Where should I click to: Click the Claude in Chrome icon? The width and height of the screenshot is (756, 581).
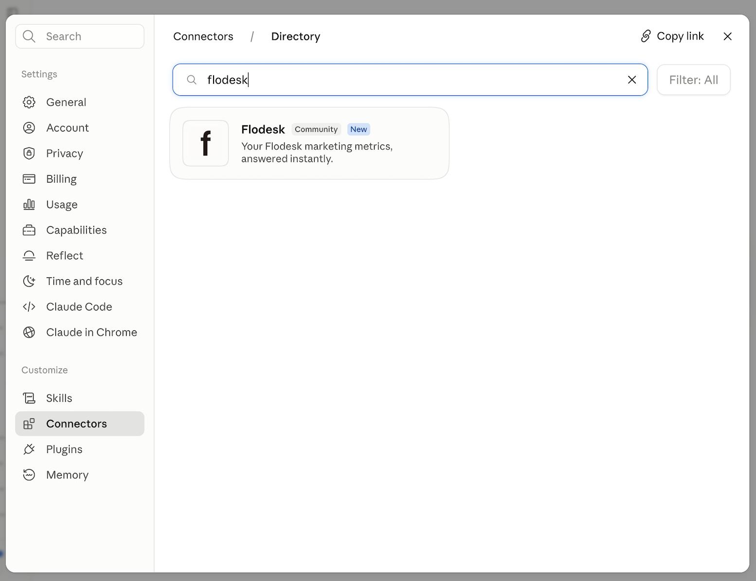point(29,332)
